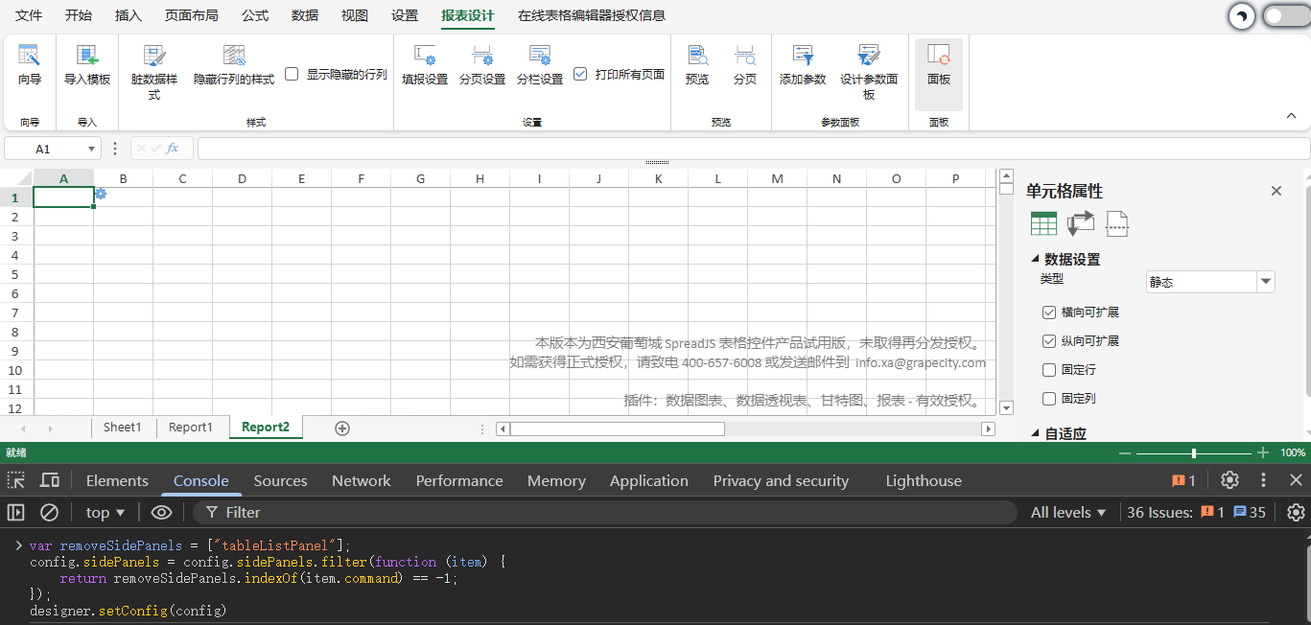Select column header D
Viewport: 1311px width, 625px height.
click(x=243, y=178)
